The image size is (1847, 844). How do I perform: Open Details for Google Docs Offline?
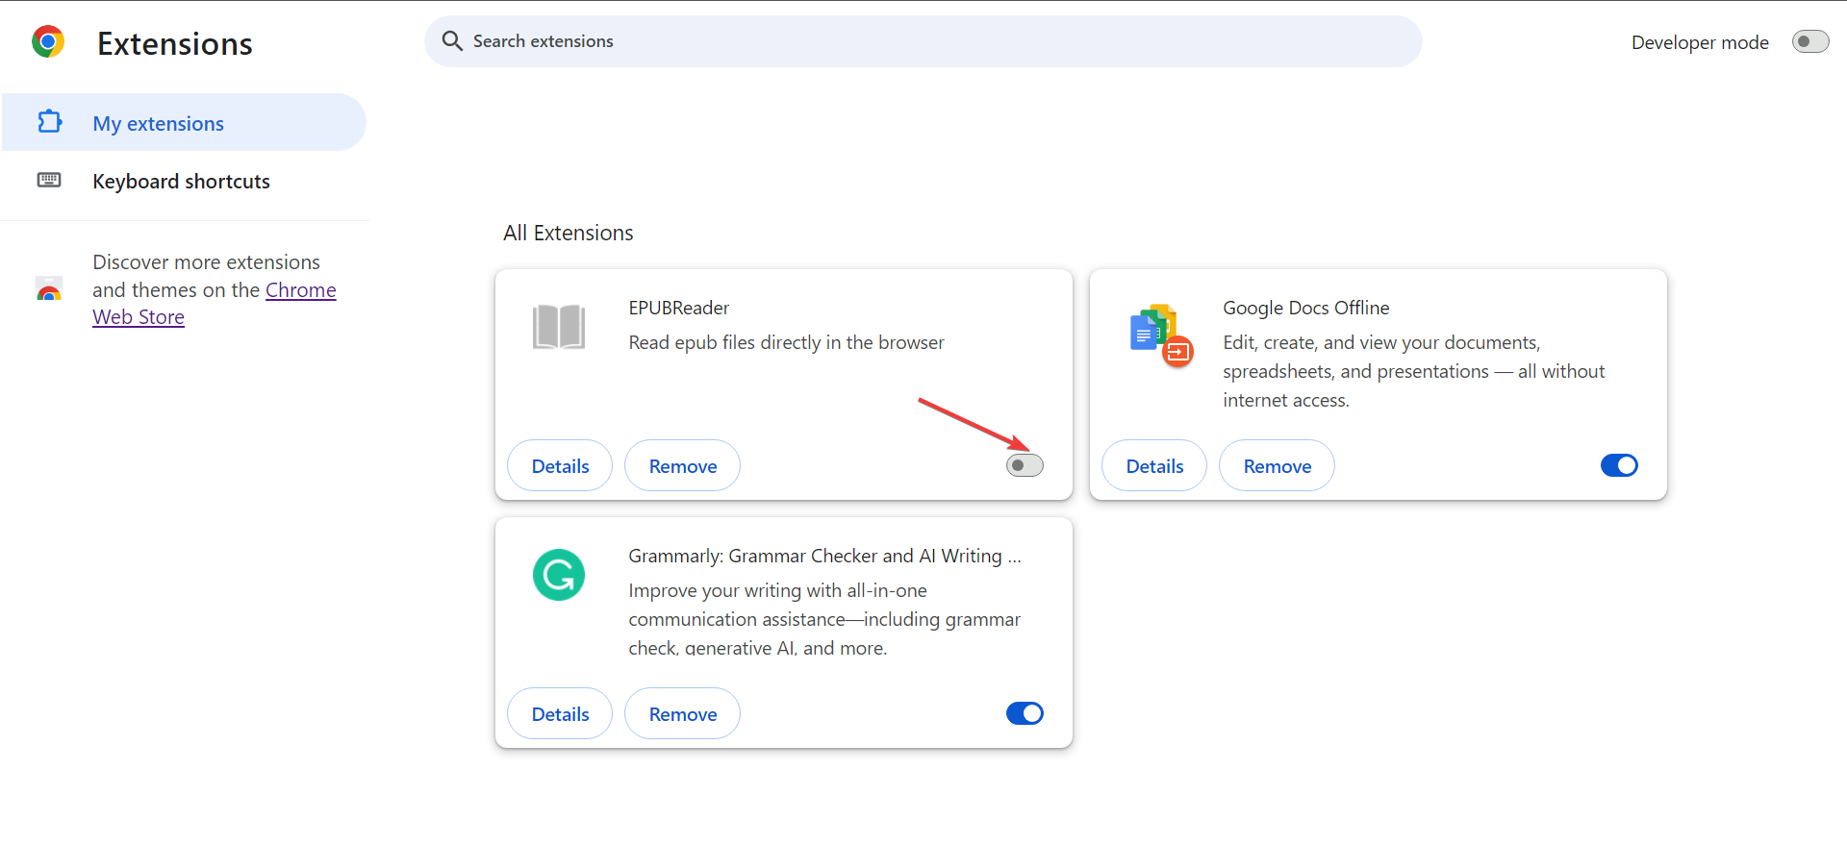[1154, 466]
